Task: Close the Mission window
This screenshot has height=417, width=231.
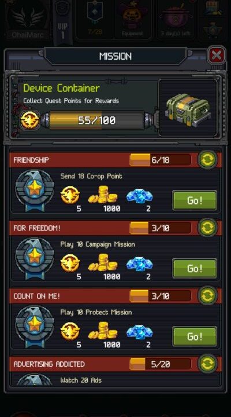Action: (x=217, y=56)
